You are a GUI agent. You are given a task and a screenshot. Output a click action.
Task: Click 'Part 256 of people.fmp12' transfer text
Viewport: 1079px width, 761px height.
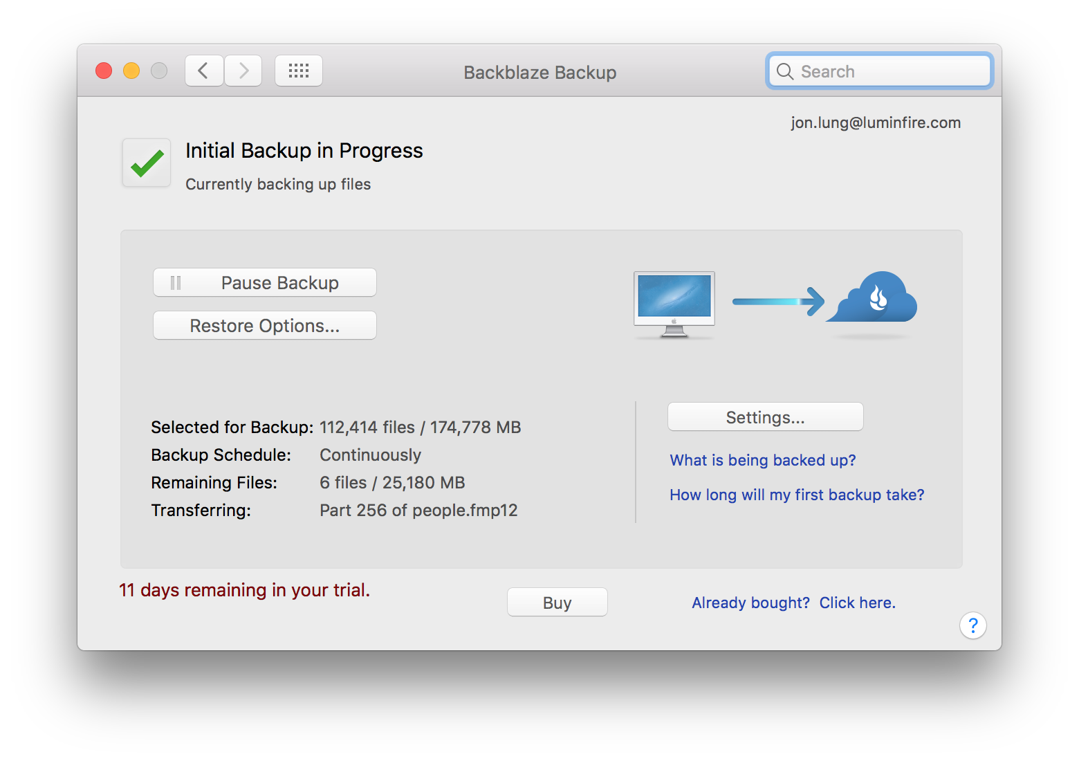point(418,511)
